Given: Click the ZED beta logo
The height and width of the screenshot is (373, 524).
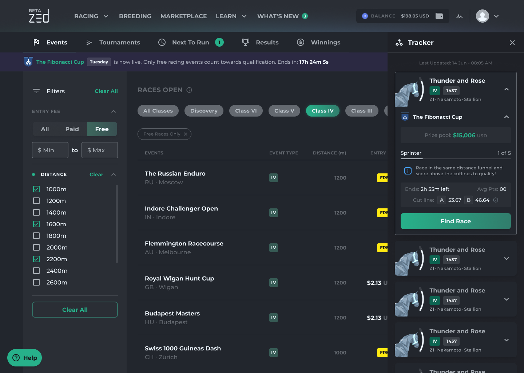Looking at the screenshot, I should pyautogui.click(x=39, y=16).
